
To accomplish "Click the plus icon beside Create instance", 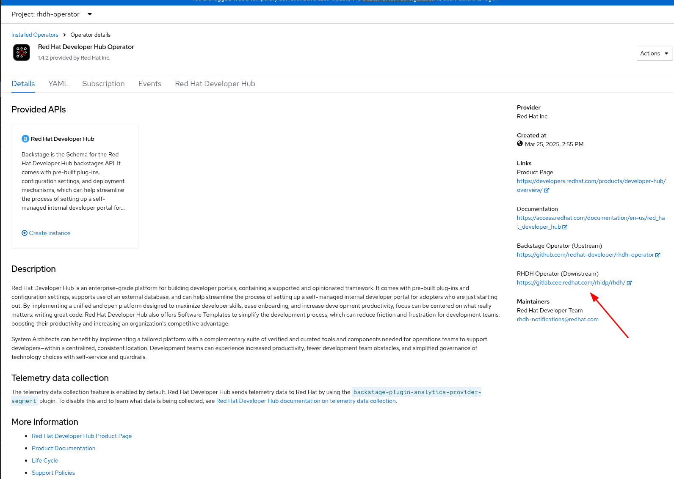I will click(25, 233).
